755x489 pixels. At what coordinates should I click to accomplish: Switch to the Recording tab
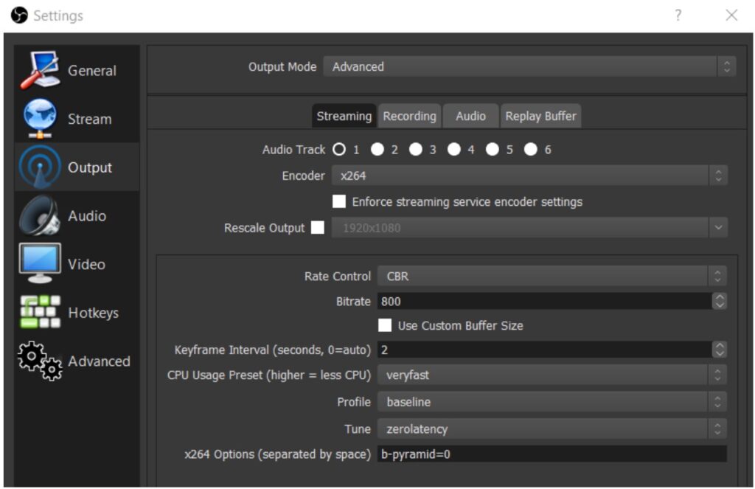(409, 115)
